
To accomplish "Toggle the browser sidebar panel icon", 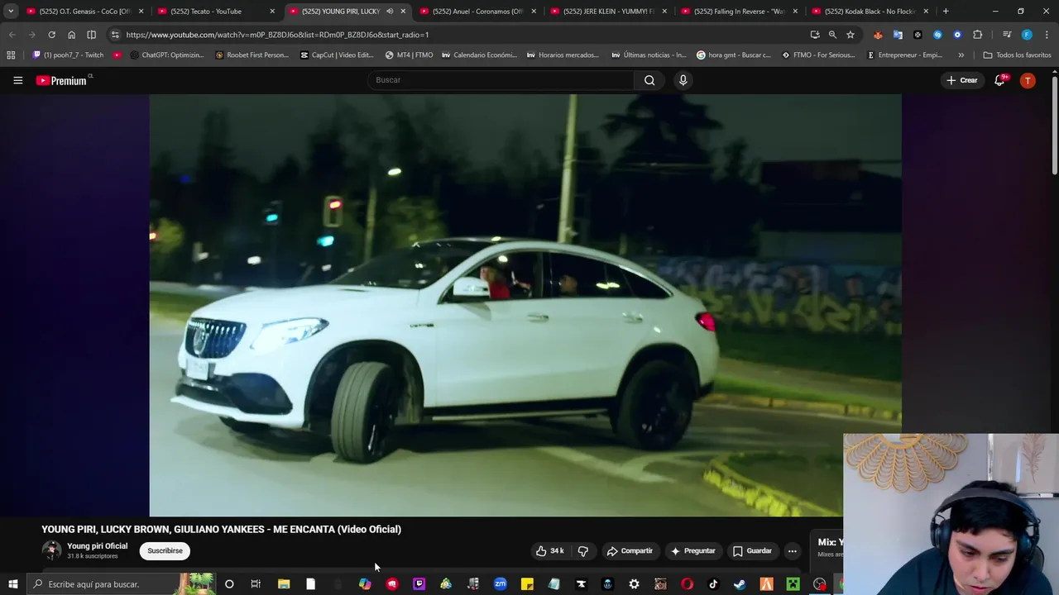I will click(x=91, y=35).
